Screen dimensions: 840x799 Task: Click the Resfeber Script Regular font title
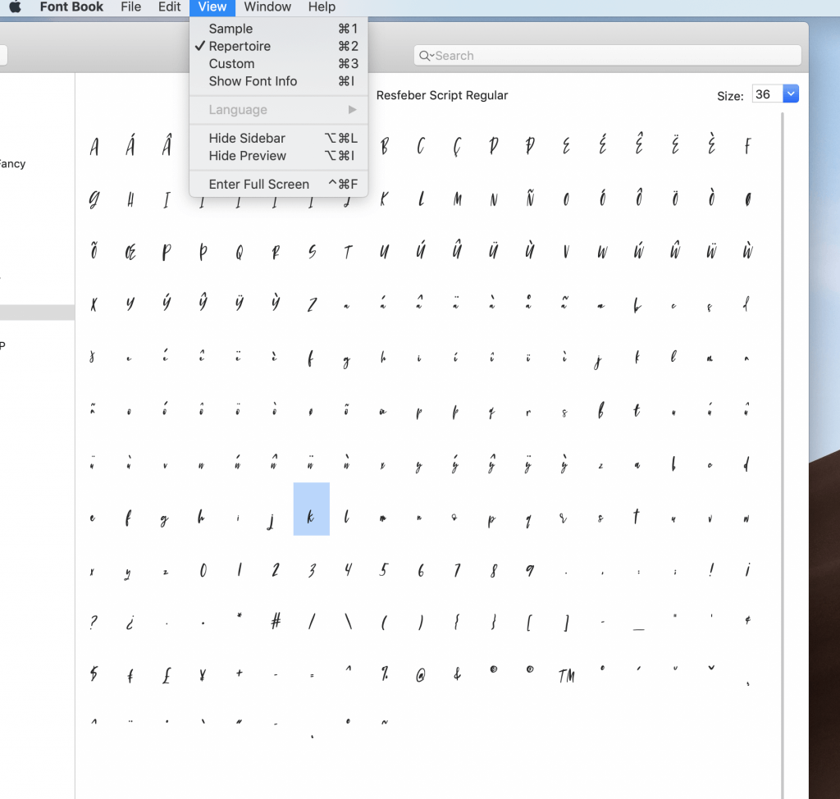click(x=442, y=95)
